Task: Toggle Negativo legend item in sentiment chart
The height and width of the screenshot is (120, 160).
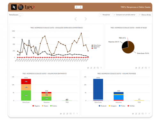Action: (x=36, y=106)
